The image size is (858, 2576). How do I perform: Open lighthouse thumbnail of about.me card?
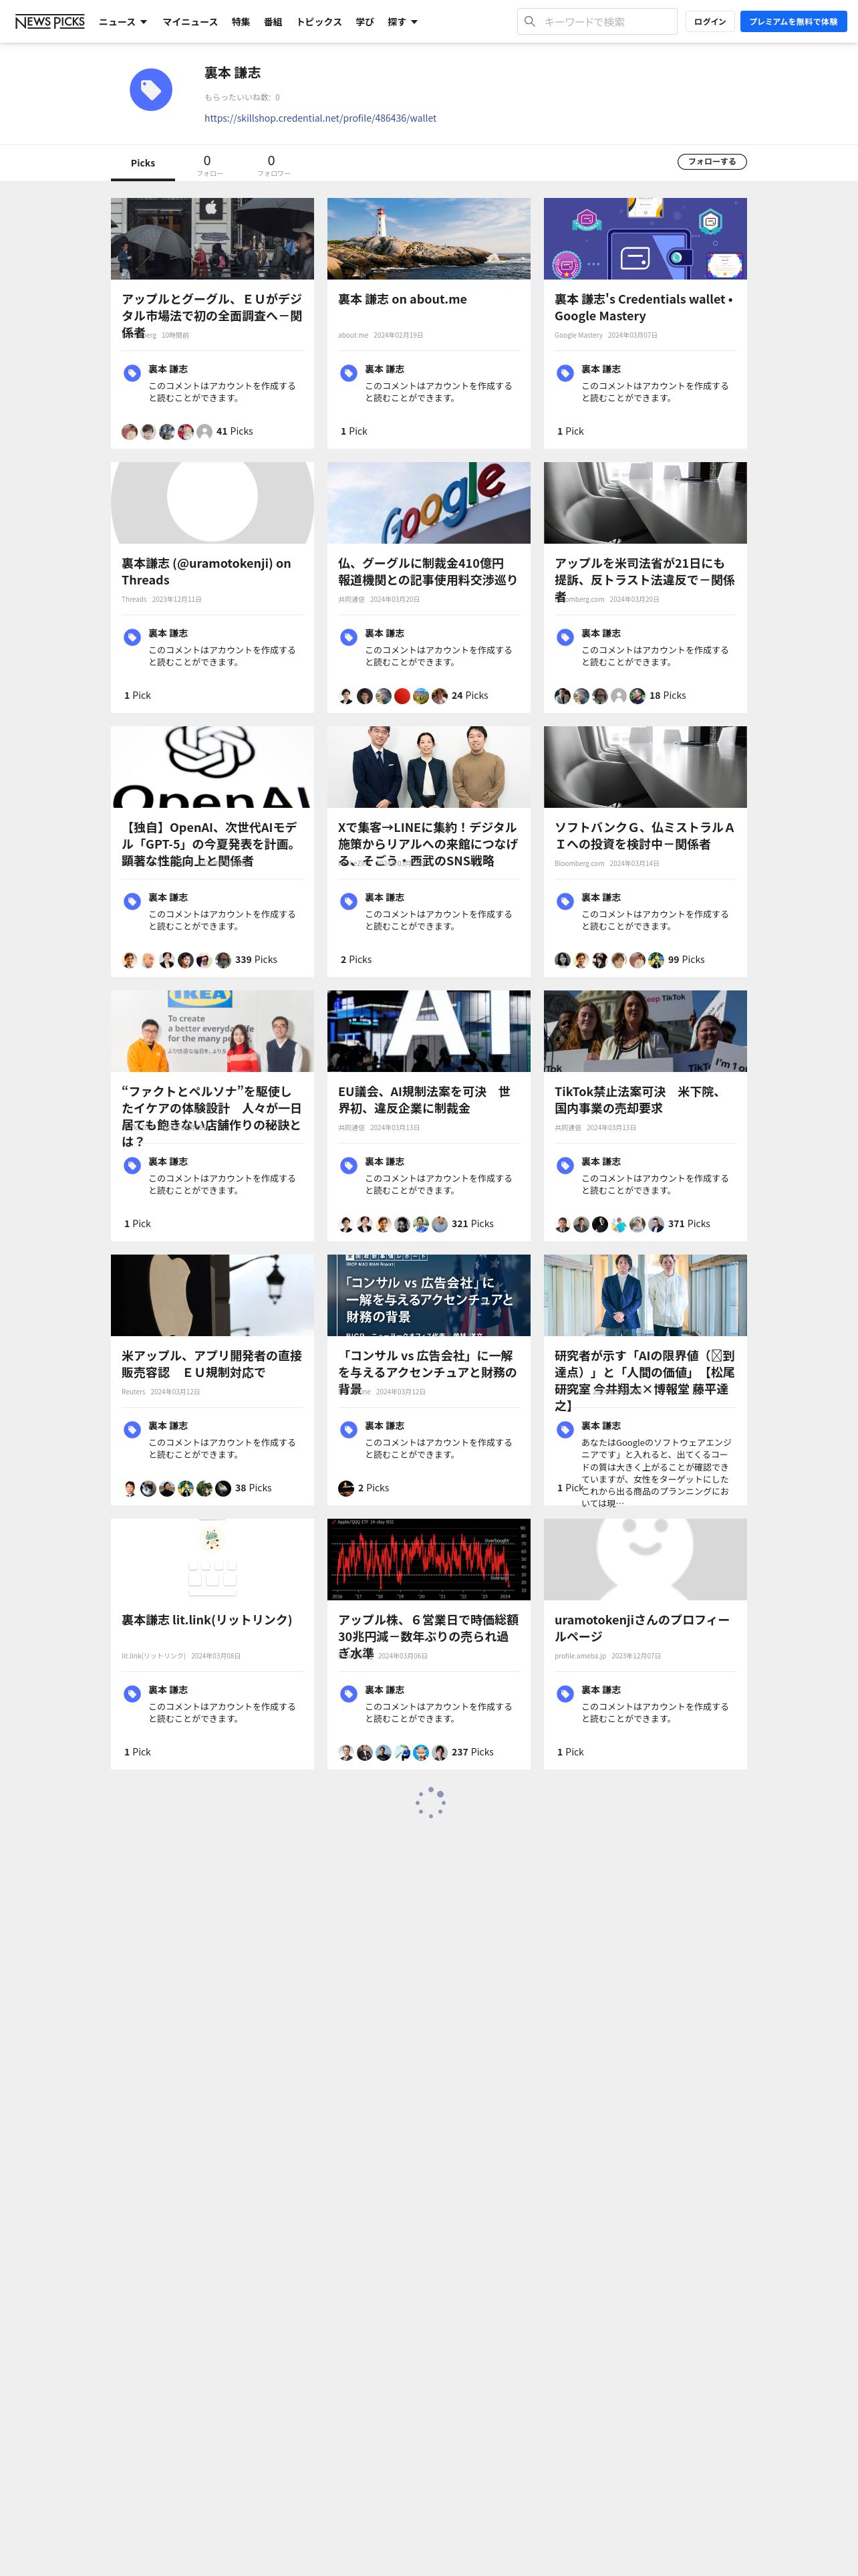pyautogui.click(x=428, y=239)
